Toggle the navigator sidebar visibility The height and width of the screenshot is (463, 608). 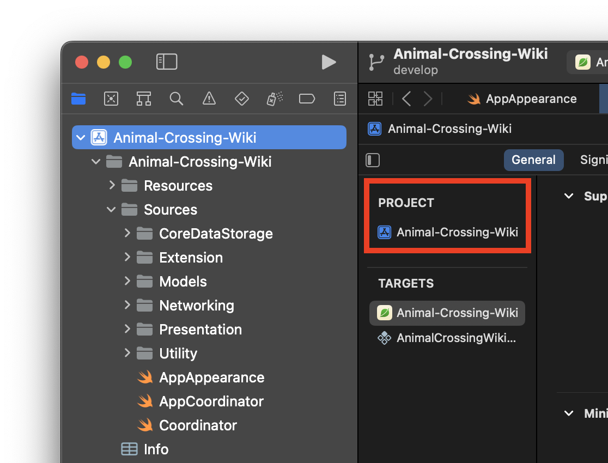click(167, 62)
